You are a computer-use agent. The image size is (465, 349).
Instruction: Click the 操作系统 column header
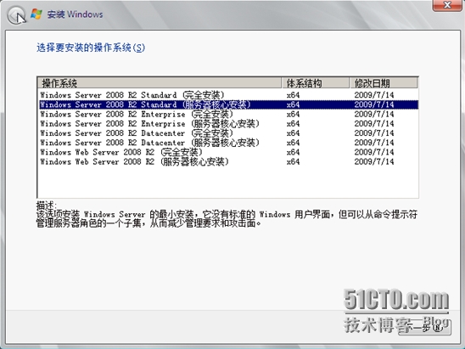click(x=160, y=83)
